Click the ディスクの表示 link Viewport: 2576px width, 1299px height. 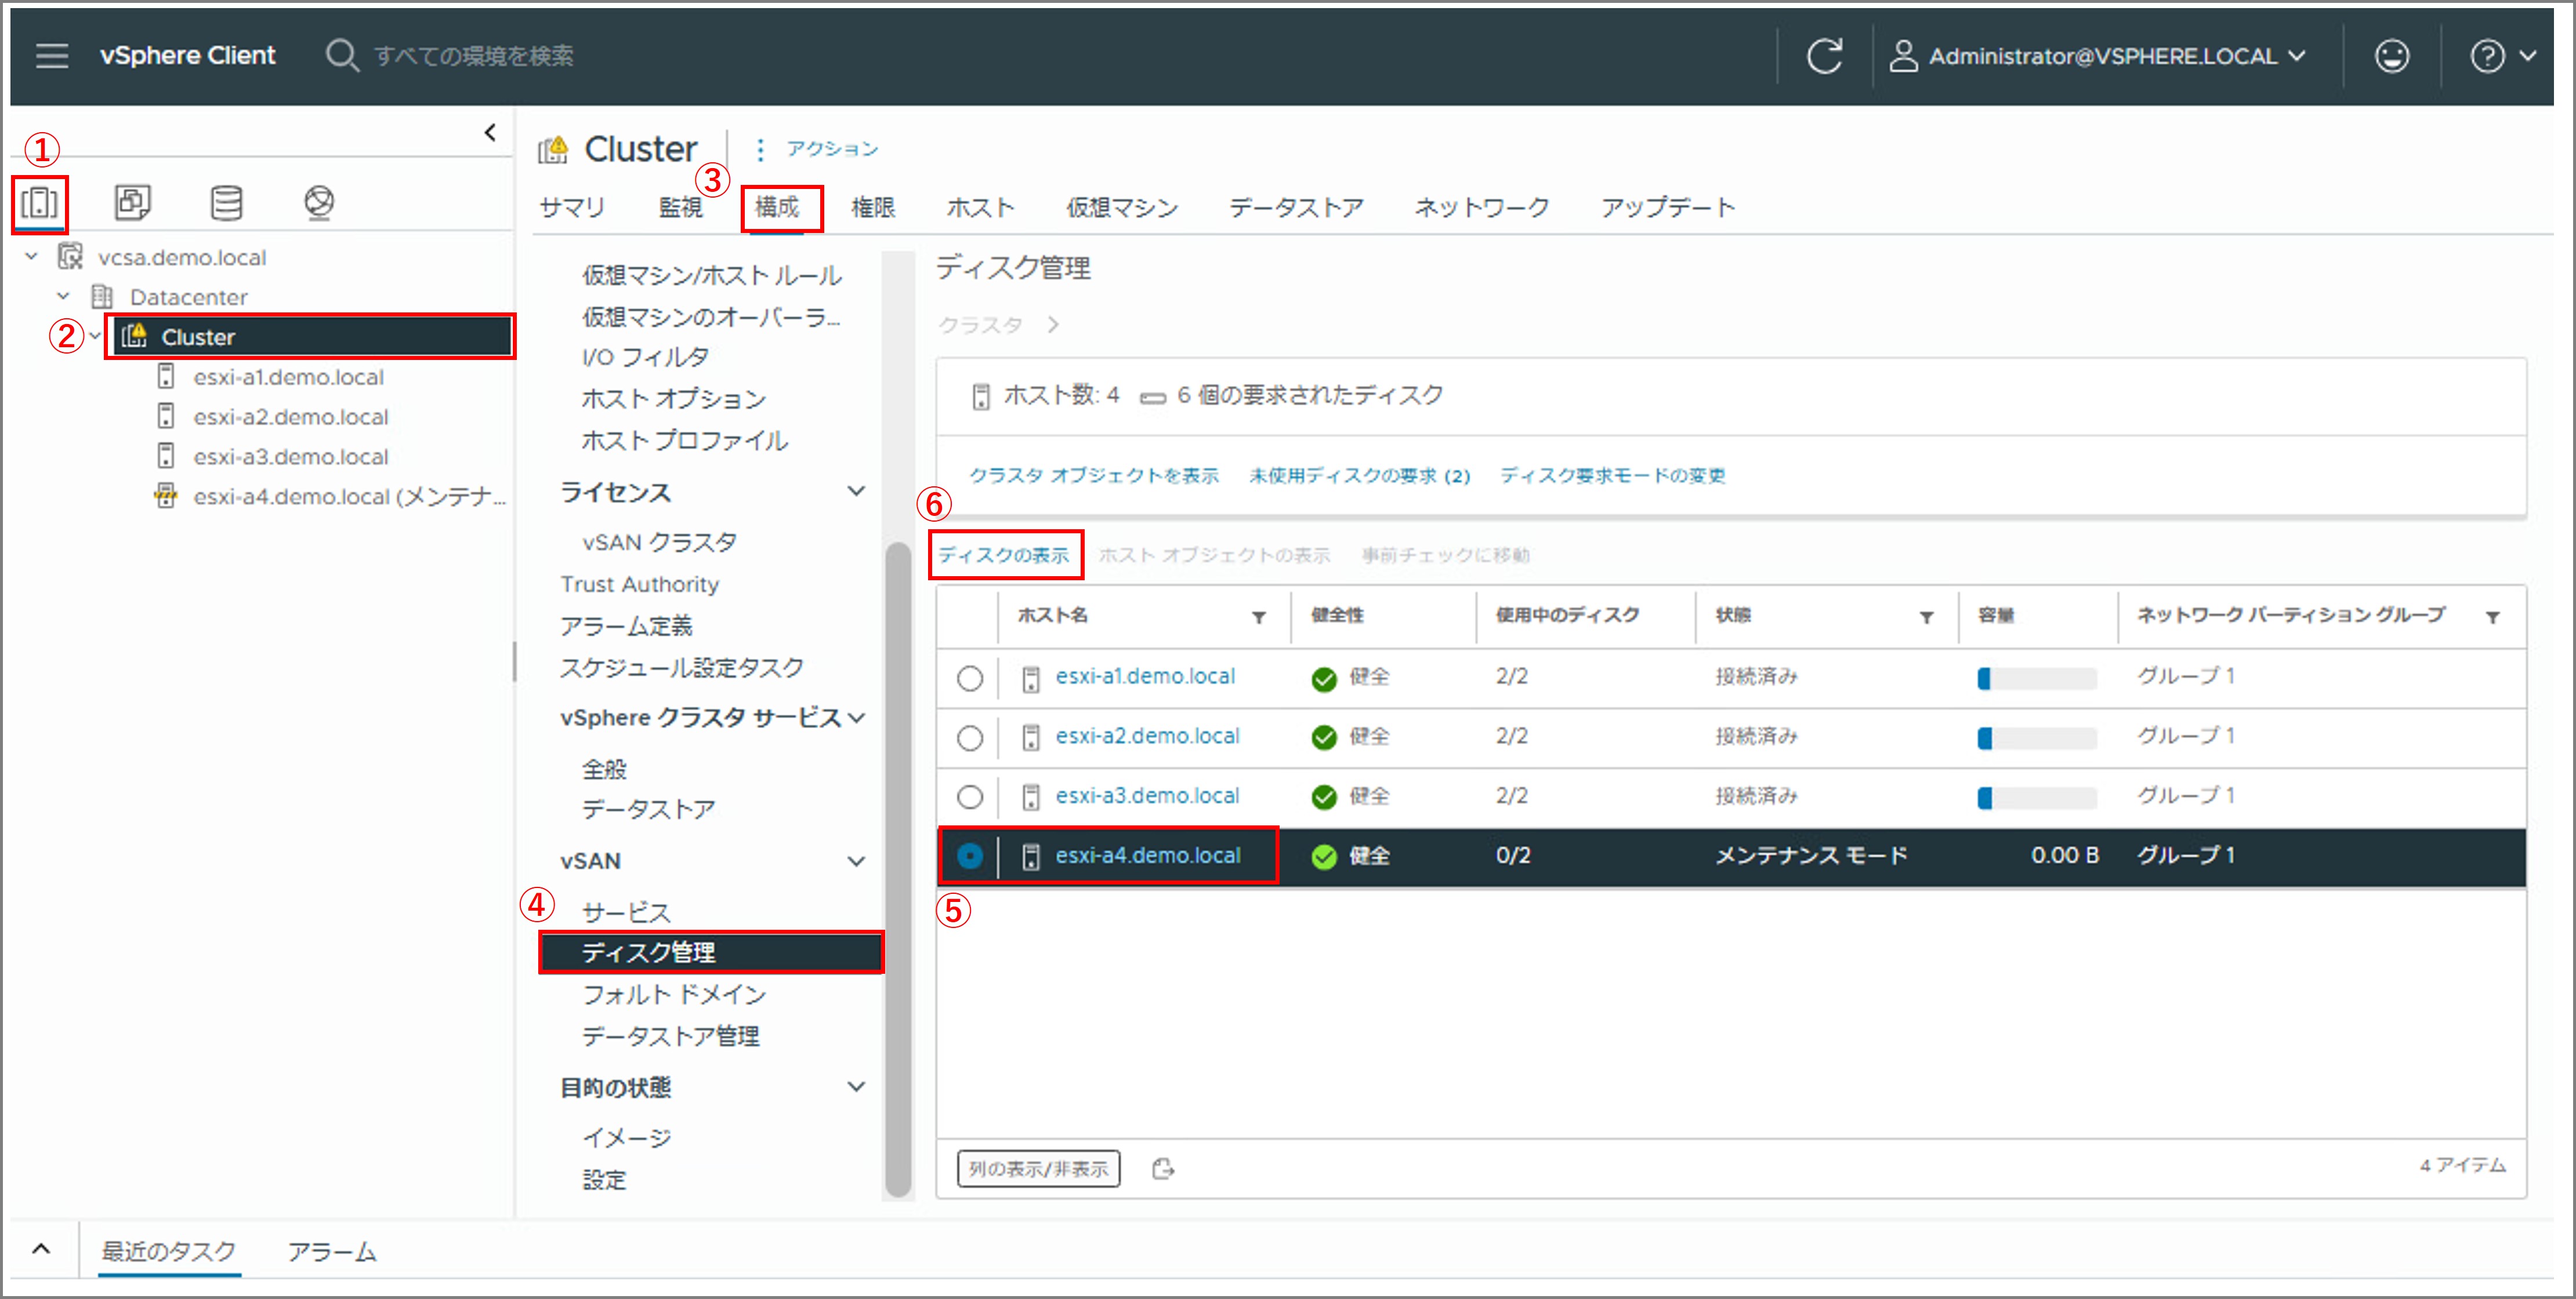(1004, 555)
